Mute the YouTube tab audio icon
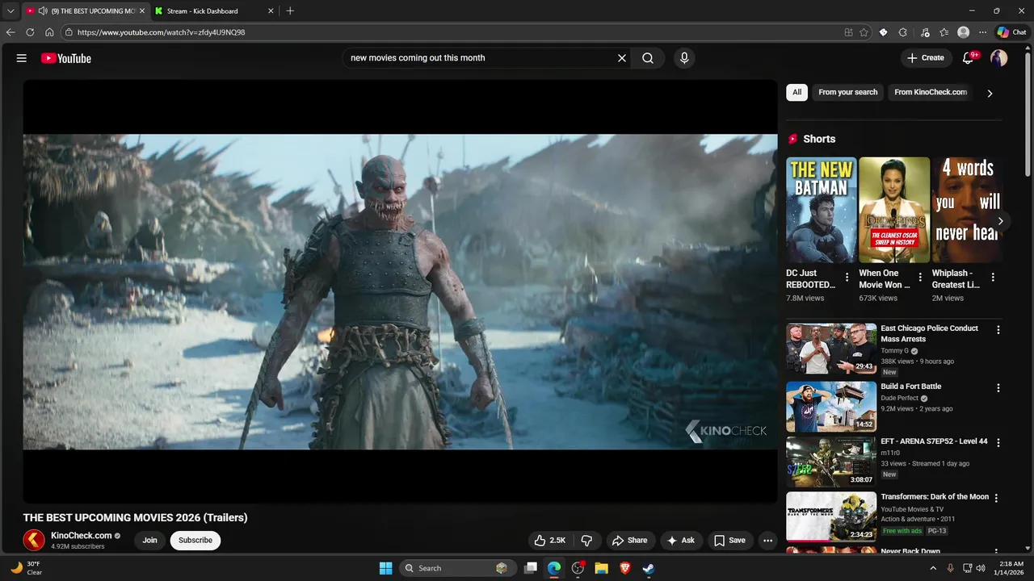The width and height of the screenshot is (1034, 581). click(x=43, y=11)
